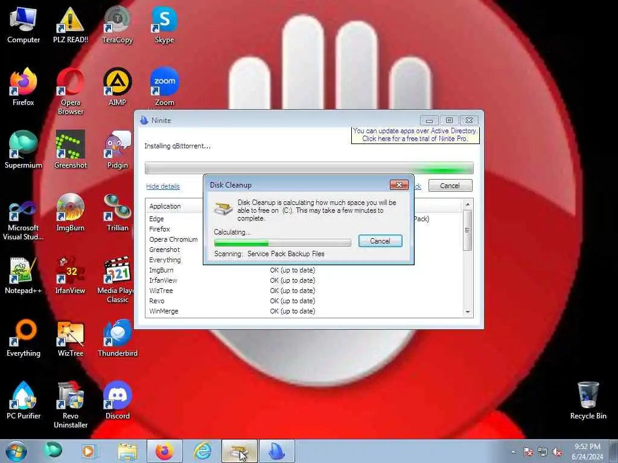Select the Everything desktop icon
The image size is (618, 463).
[x=24, y=338]
